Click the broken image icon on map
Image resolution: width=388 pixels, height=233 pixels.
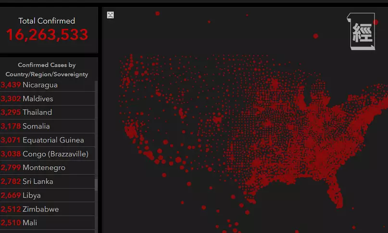111,15
